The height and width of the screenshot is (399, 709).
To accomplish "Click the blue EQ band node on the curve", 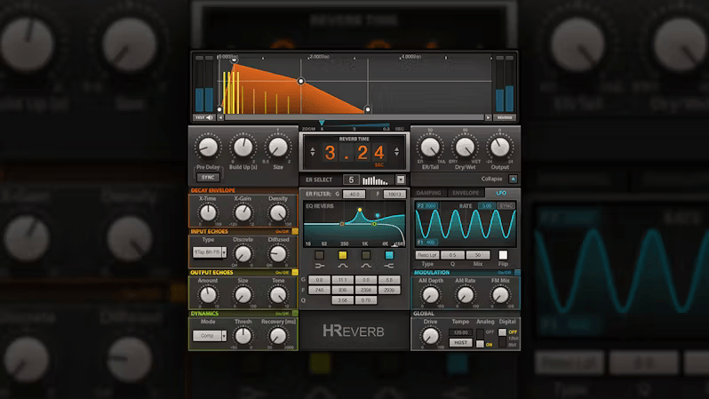I will tap(378, 215).
